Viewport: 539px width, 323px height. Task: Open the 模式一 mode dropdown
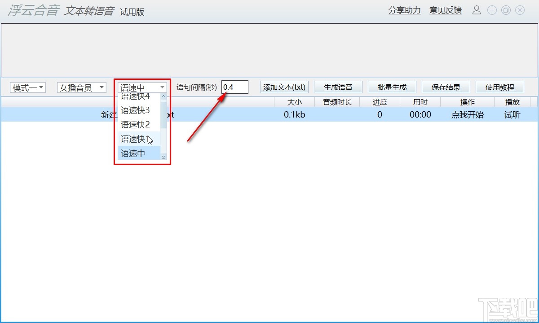tap(27, 87)
